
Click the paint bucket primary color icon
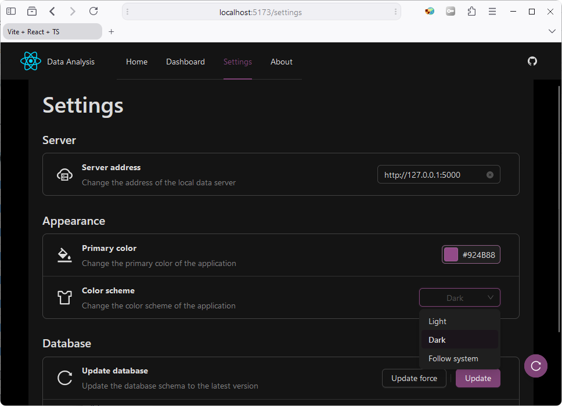(x=65, y=256)
